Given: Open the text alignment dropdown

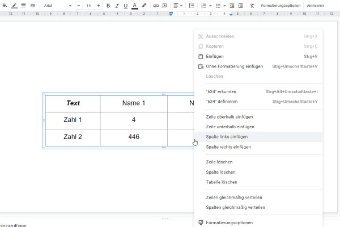Looking at the screenshot, I should 178,6.
